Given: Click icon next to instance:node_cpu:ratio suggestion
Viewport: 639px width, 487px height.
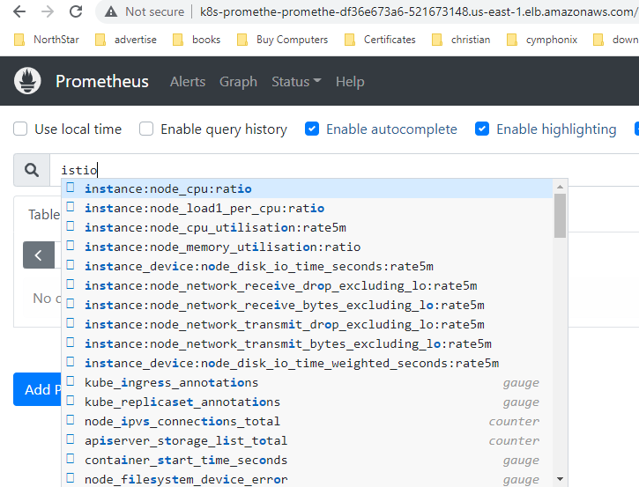Looking at the screenshot, I should coord(71,188).
